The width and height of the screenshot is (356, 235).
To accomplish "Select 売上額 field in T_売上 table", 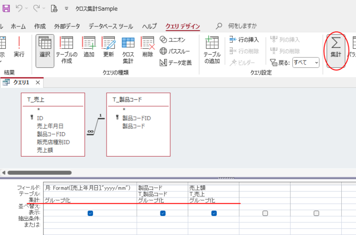I will (x=45, y=150).
